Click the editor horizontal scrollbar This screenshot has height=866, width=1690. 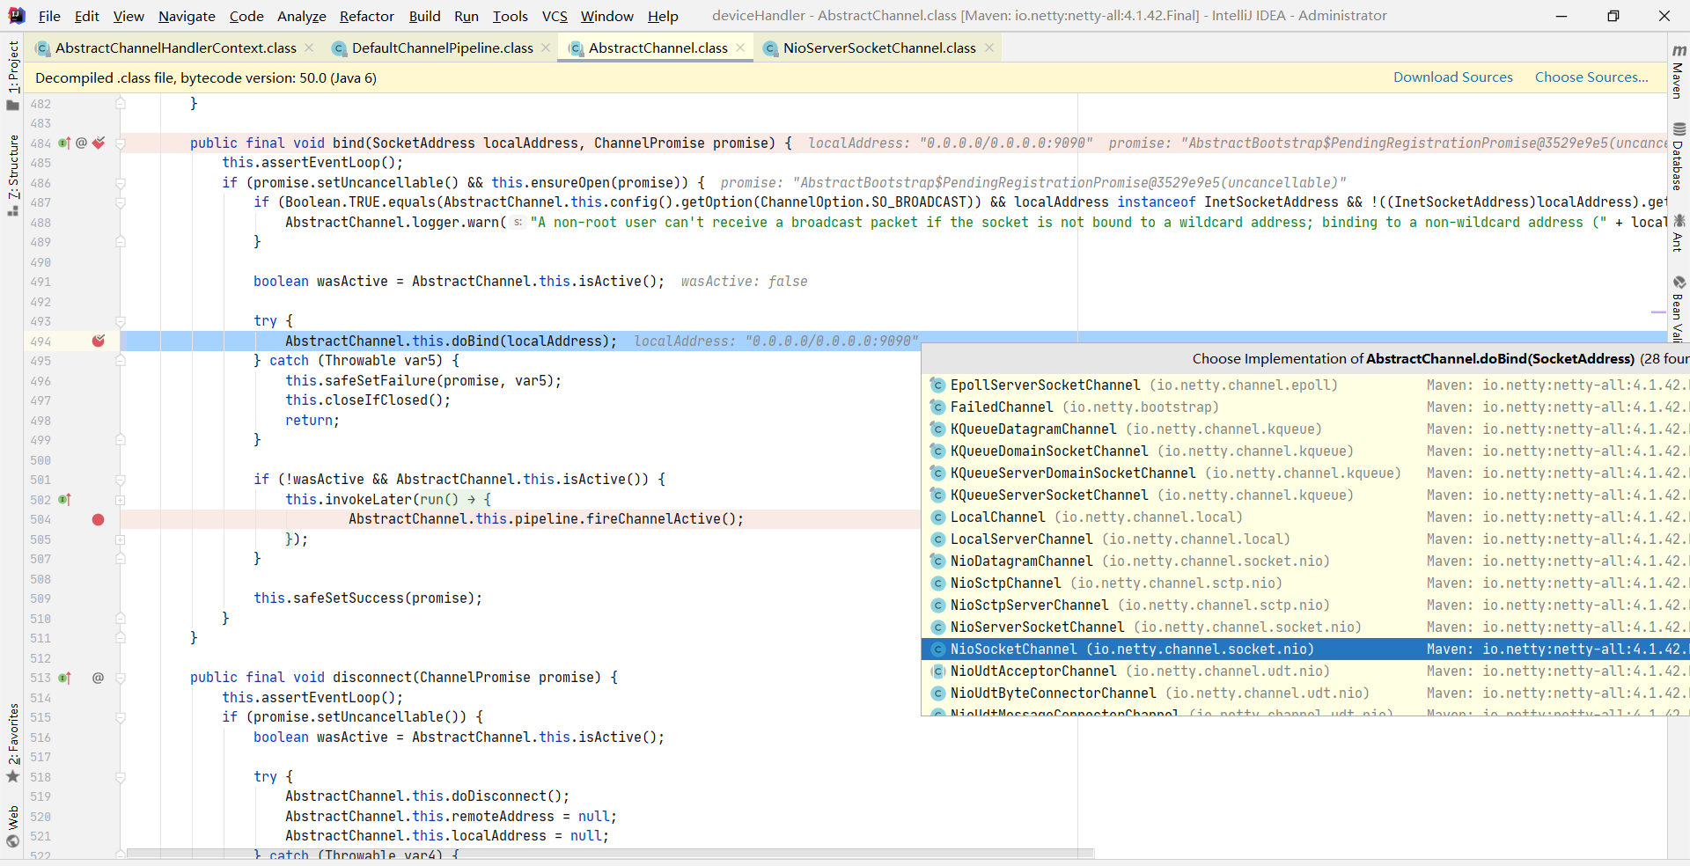pyautogui.click(x=610, y=854)
